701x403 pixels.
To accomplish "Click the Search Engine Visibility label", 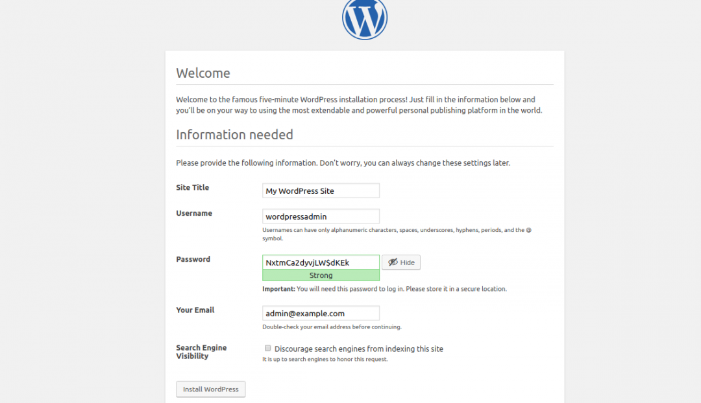I will 201,352.
